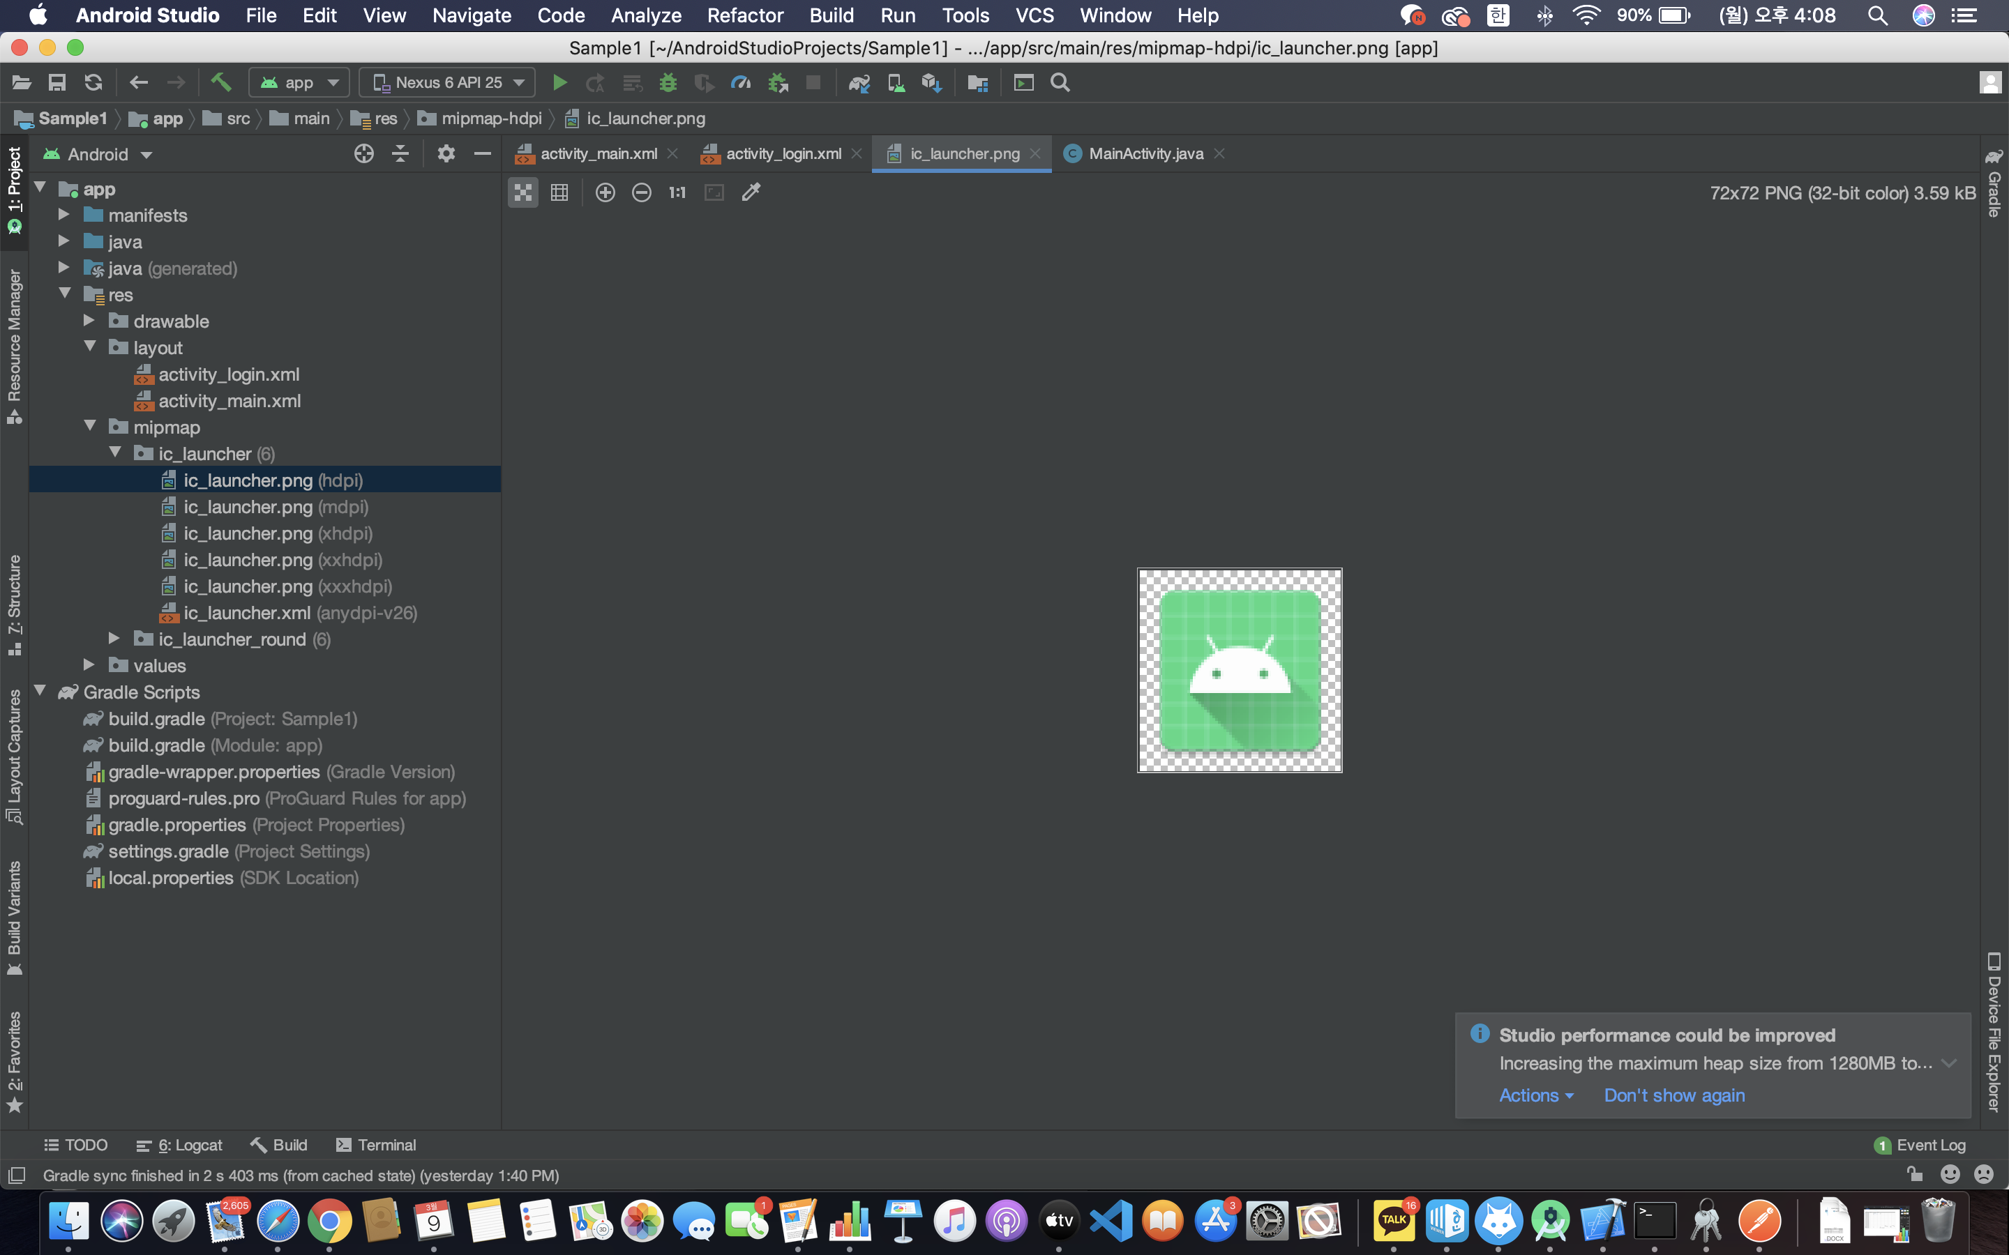Open the Refactor menu
2009x1255 pixels.
coord(744,15)
